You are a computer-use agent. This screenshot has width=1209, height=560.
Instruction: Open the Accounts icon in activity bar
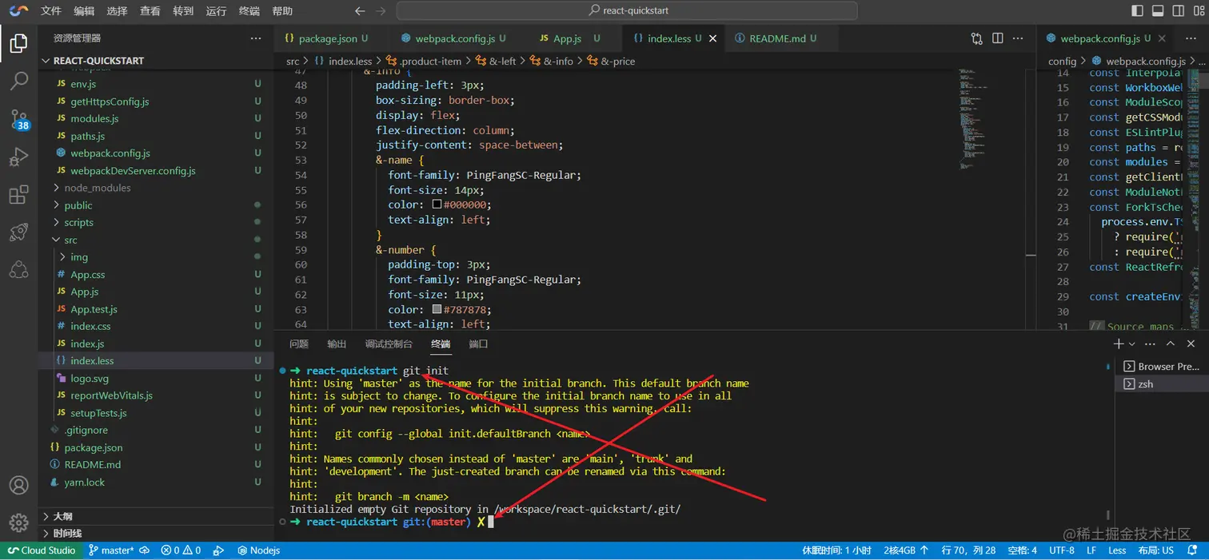[18, 485]
